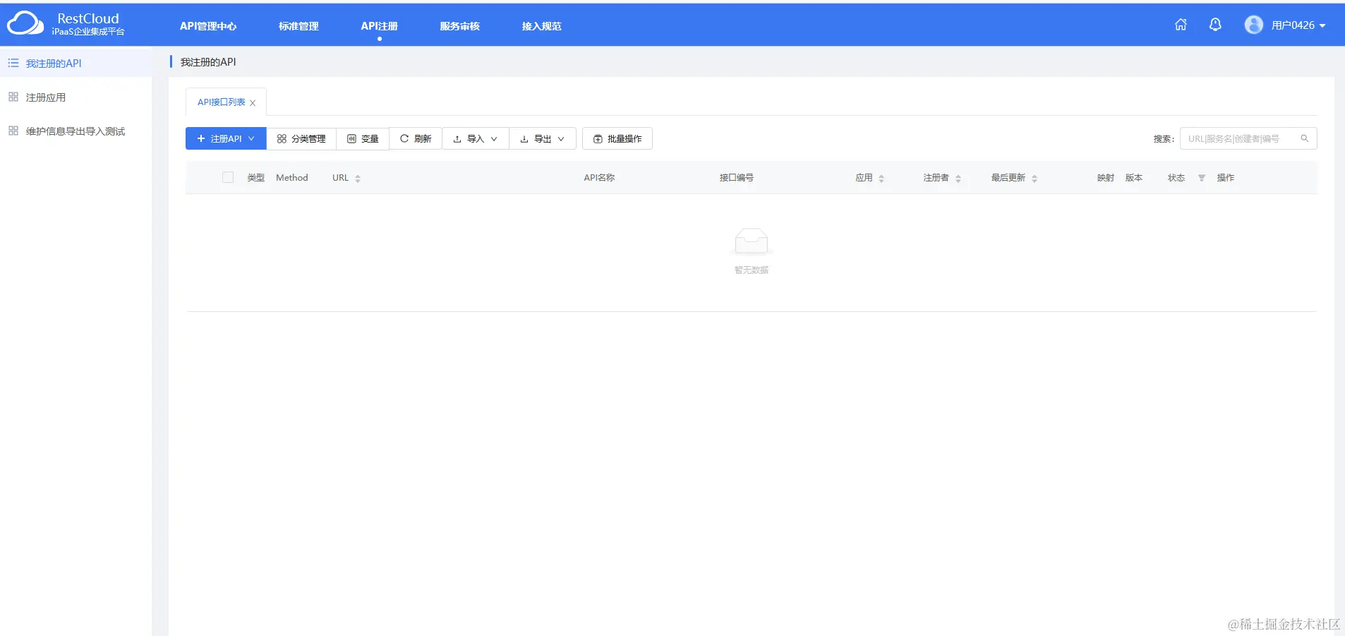Click the 操作 column header
1345x636 pixels.
tap(1225, 178)
